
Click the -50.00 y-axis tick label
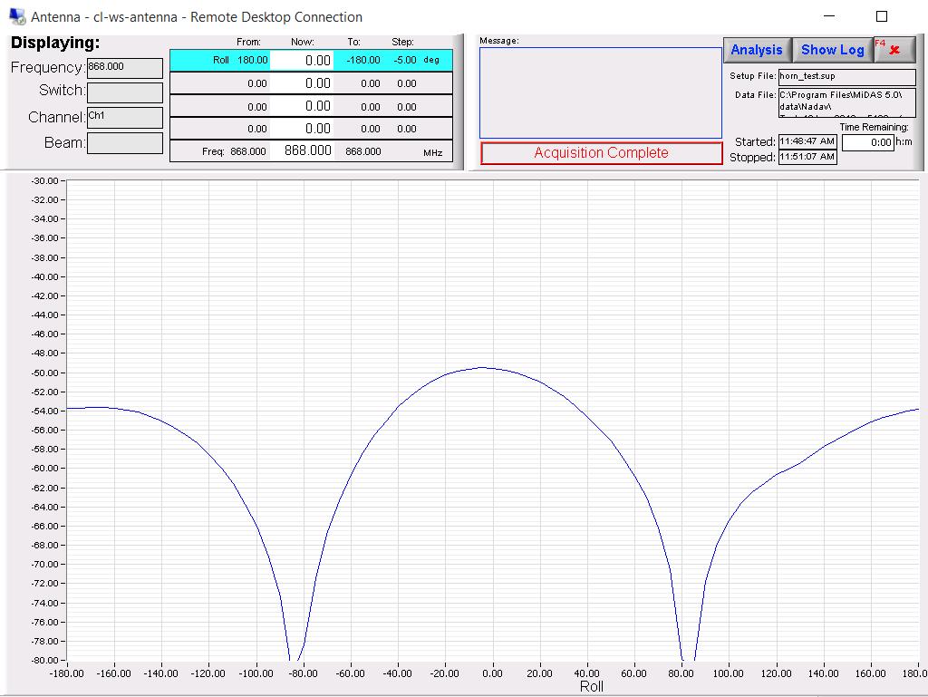pos(44,373)
